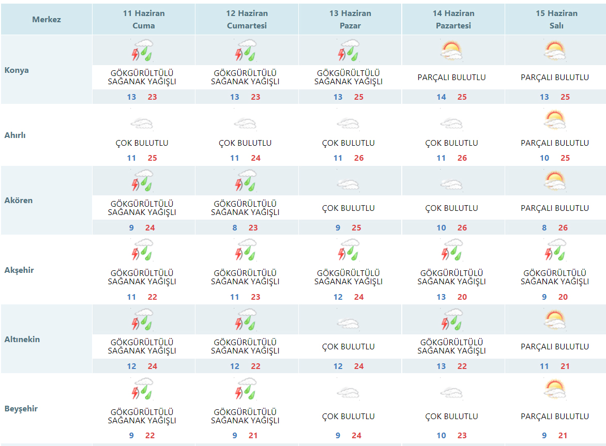
Task: Click the Merkez column header
Action: pos(47,20)
